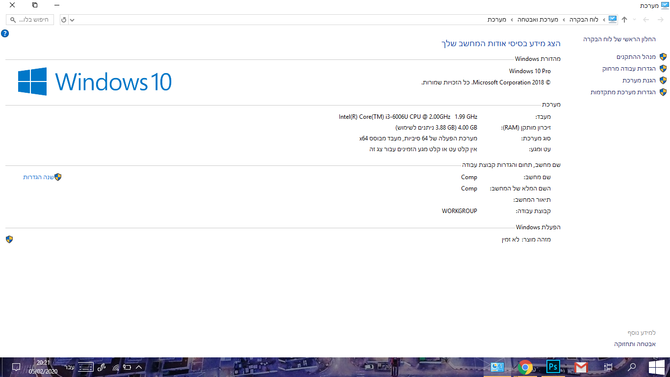The width and height of the screenshot is (670, 377).
Task: Show hidden tray icons with the chevron
Action: tap(139, 367)
